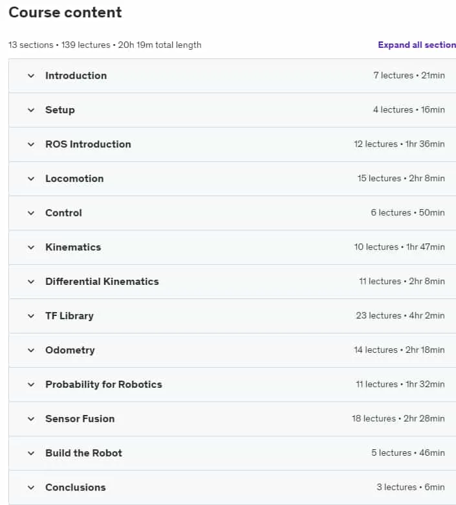Expand Differential Kinematics with its chevron

[31, 282]
